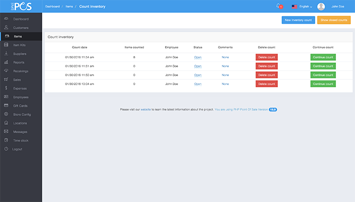
Task: Click the Reports bar chart icon
Action: coord(6,62)
